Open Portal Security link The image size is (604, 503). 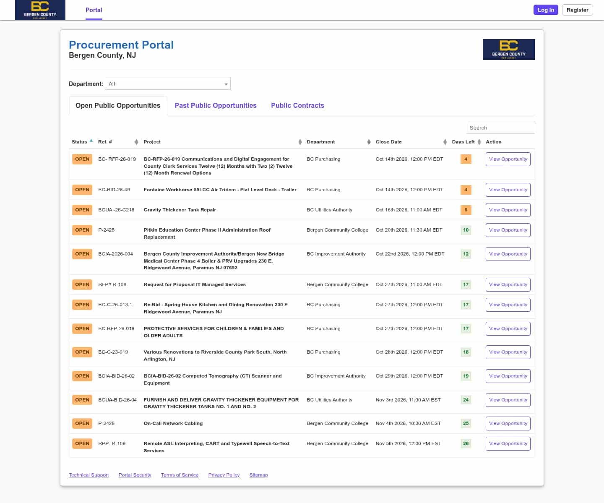click(135, 475)
